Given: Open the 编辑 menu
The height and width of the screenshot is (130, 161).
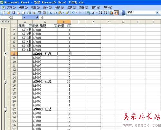Looking at the screenshot, I should 23,7.
